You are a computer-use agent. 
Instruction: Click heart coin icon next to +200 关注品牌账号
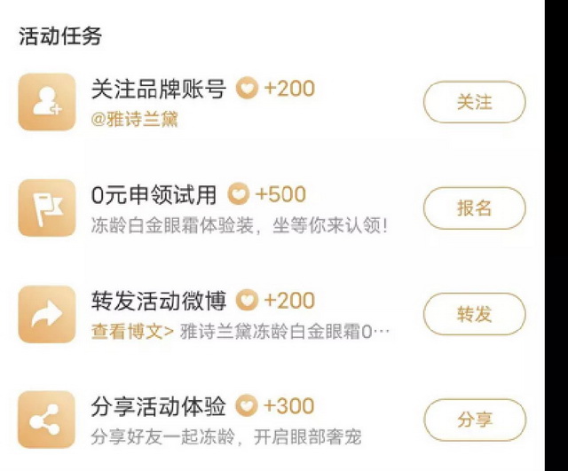(x=246, y=89)
